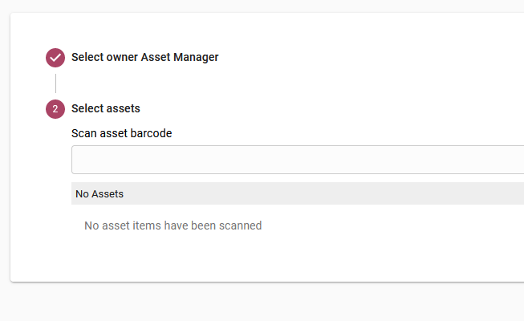
Task: Click the step 2 number circle
Action: click(55, 109)
